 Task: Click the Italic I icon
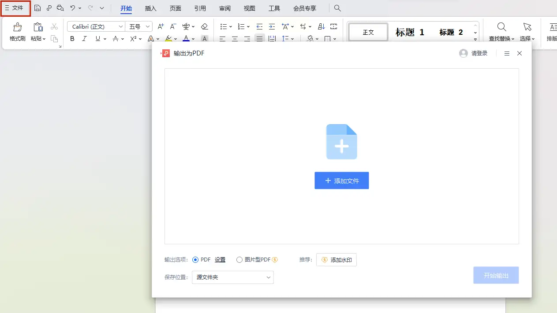85,39
